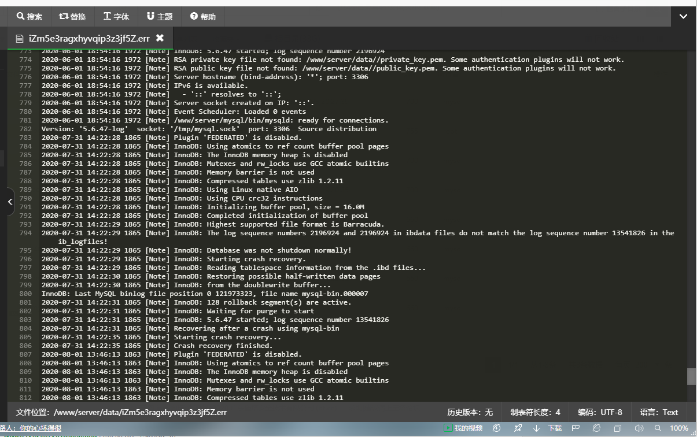Click the Using CPU crc32 instructions line
697x437 pixels.
(x=182, y=198)
